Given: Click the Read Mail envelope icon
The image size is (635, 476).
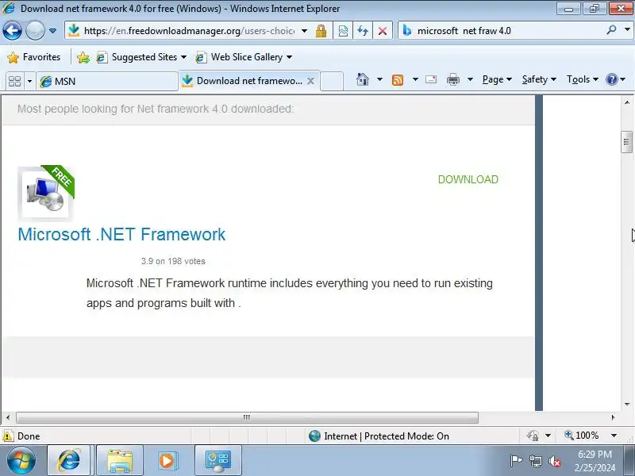Looking at the screenshot, I should point(431,79).
